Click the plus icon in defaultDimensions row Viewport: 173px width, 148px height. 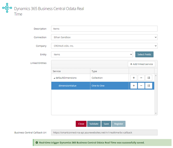pos(134,78)
